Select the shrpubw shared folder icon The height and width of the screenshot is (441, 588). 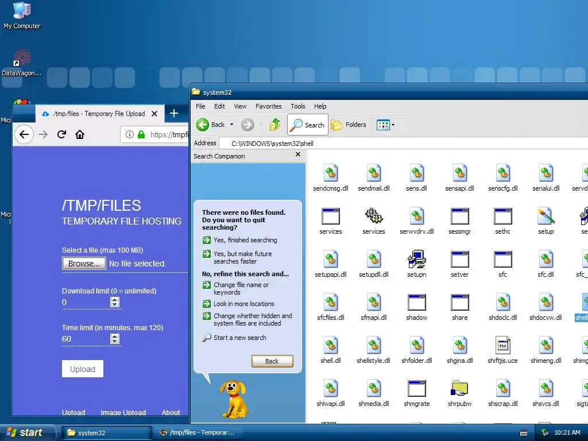460,393
